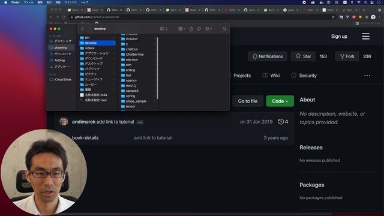Click the Finder search magnifier icon
Viewport: 384px width, 216px height.
(x=224, y=29)
